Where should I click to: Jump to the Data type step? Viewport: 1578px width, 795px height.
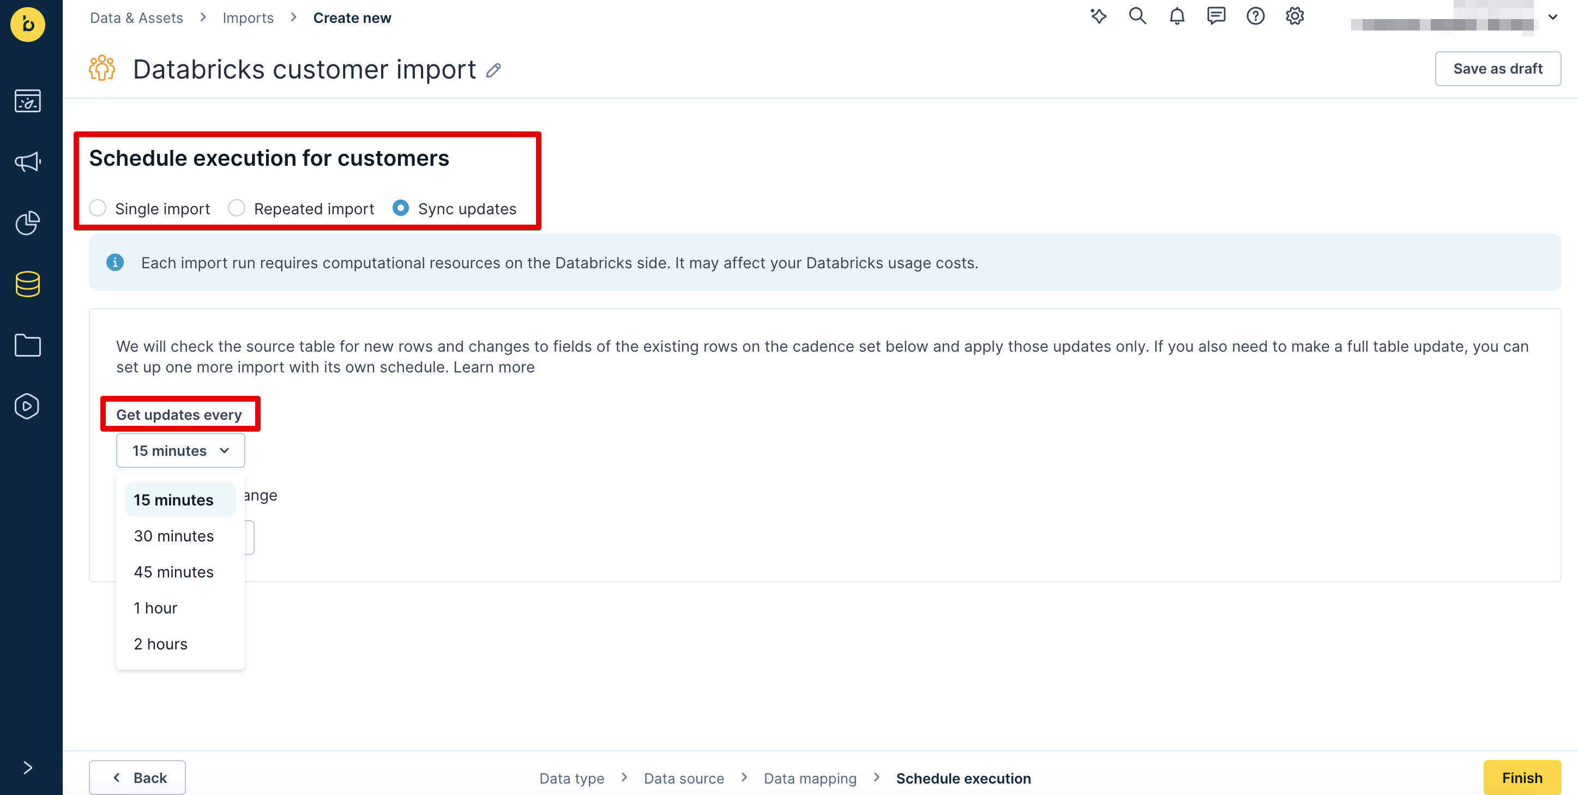[x=571, y=779]
